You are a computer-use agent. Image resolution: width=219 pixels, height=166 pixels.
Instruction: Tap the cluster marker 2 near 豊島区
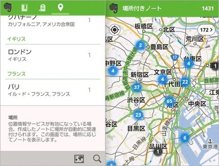pyautogui.click(x=140, y=45)
